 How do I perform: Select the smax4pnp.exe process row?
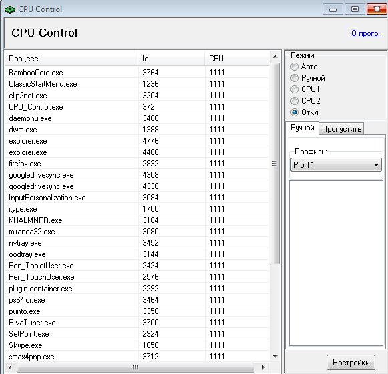tap(137, 357)
